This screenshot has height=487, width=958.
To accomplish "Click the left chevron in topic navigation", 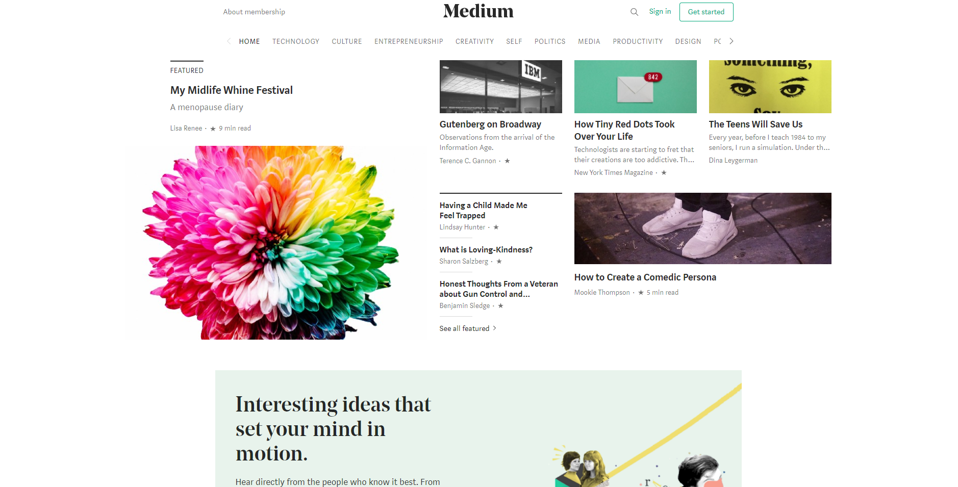I will point(229,41).
